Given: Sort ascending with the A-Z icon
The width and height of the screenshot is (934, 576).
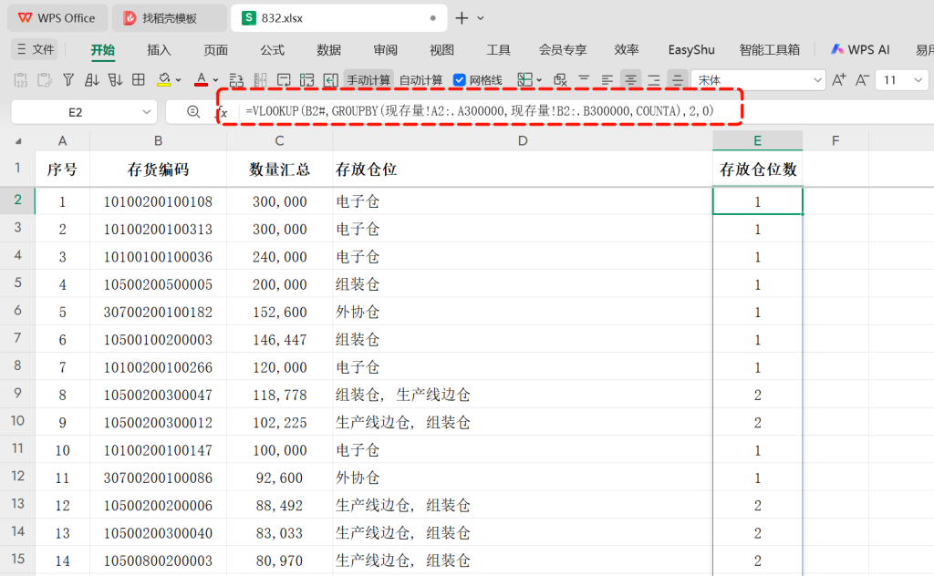Looking at the screenshot, I should coord(92,79).
